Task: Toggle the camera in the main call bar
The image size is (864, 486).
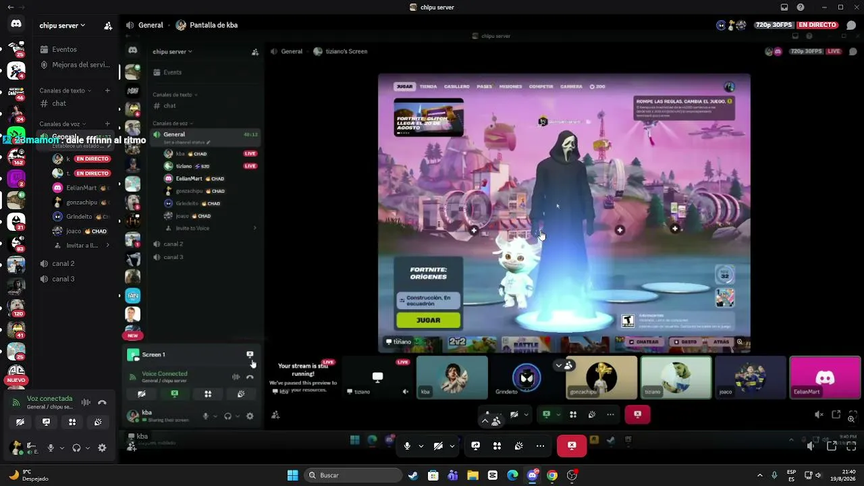Action: coord(438,446)
